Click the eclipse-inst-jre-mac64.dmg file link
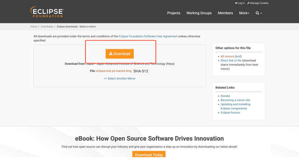Viewport: 299px width, 163px height. pyautogui.click(x=114, y=71)
